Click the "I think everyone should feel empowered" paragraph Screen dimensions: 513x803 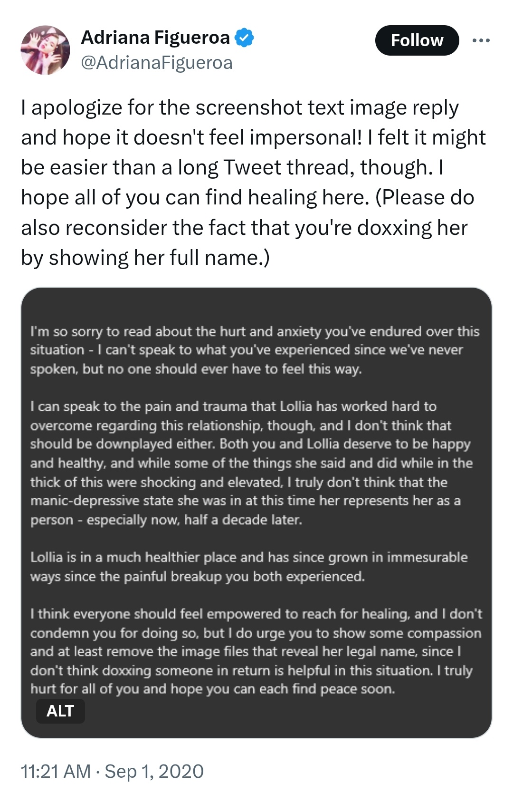[x=256, y=651]
